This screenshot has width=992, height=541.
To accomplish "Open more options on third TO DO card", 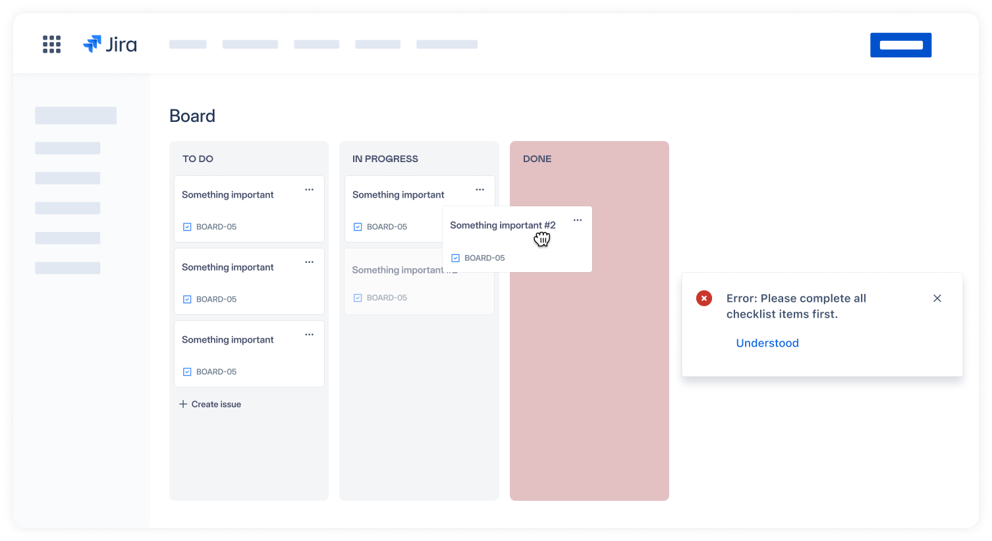I will 309,335.
